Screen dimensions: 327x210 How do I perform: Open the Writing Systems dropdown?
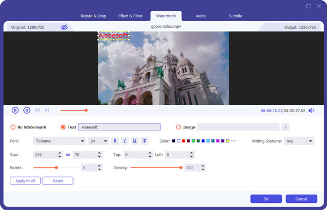pos(299,141)
